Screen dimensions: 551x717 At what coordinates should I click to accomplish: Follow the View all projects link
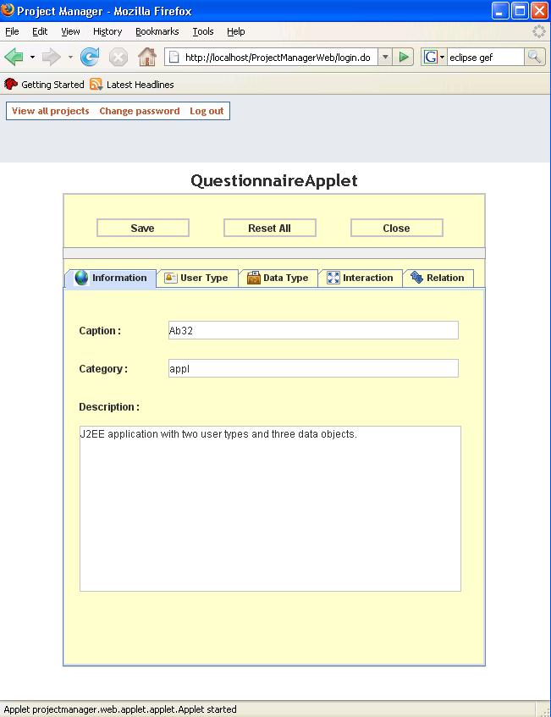point(50,111)
